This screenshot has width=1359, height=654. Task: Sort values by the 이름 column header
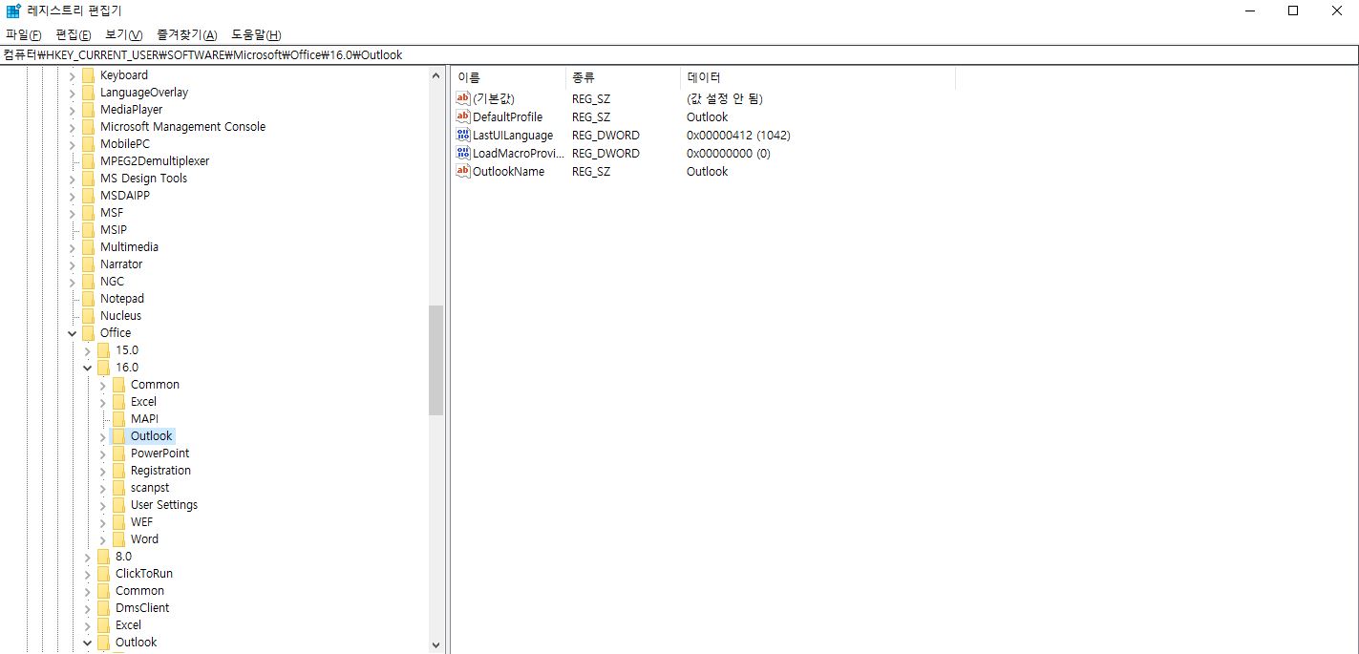tap(508, 77)
